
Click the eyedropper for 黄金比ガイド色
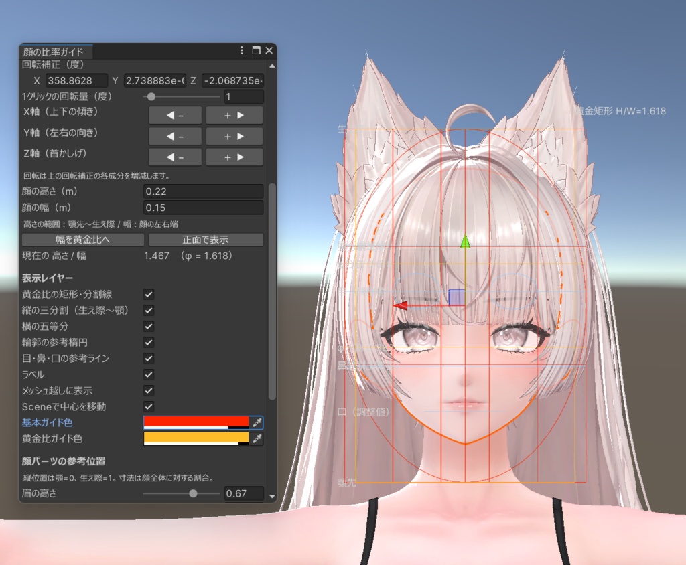[x=257, y=438]
